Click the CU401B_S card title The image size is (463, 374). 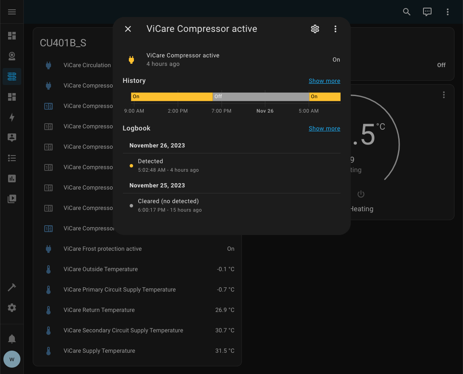tap(63, 43)
